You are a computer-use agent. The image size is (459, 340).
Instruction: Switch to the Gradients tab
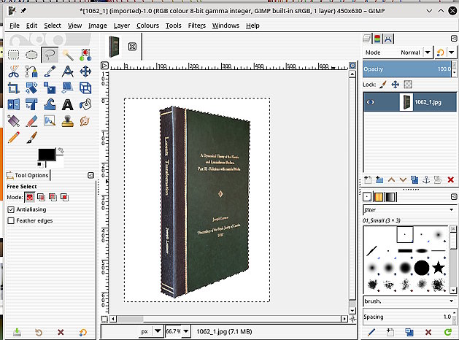(x=390, y=197)
